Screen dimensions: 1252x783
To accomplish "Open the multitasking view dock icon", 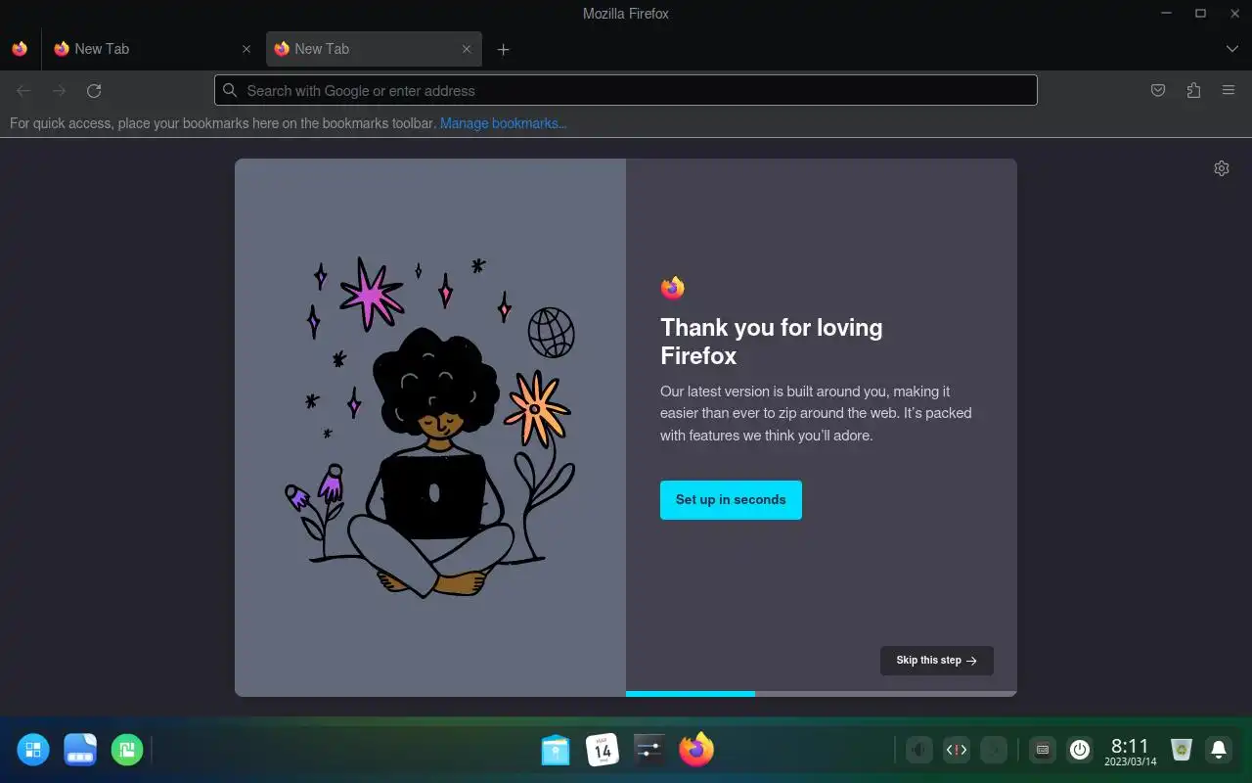I will point(80,750).
